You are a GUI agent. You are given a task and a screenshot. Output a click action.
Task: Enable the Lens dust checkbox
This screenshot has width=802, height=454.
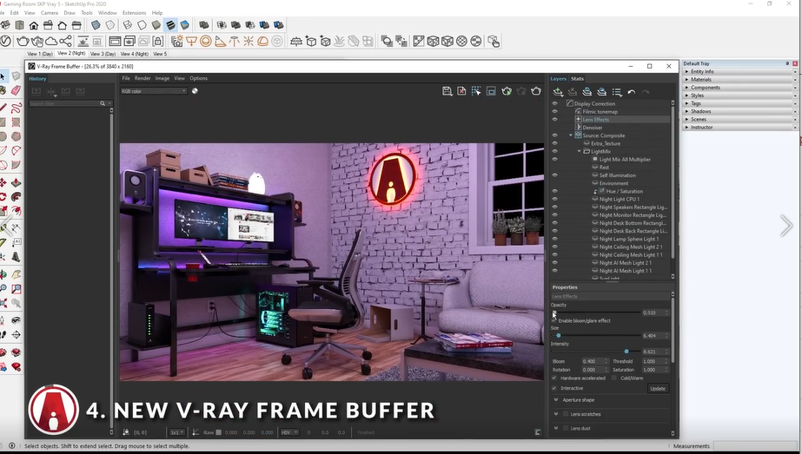pos(566,429)
